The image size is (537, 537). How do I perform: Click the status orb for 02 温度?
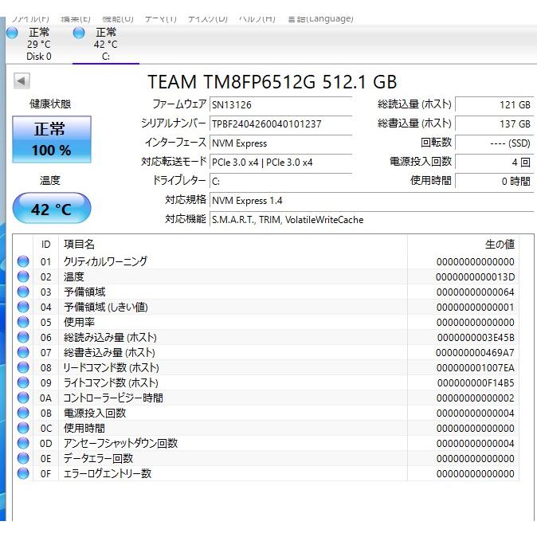pos(23,276)
